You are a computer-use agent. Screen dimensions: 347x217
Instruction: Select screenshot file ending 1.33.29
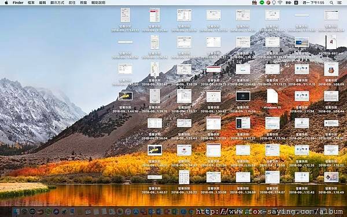pyautogui.click(x=184, y=69)
